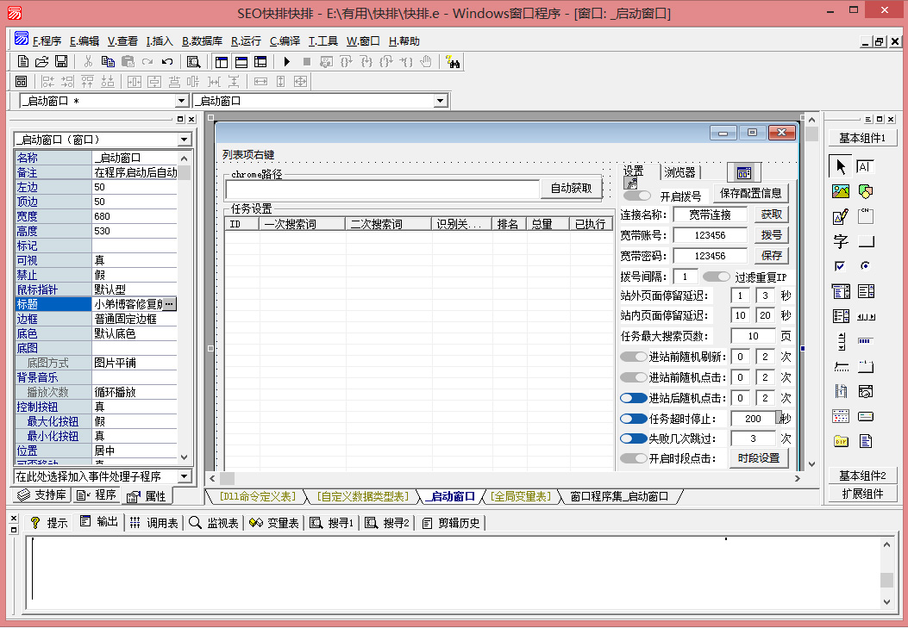
Task: Pick the progress bar component icon
Action: (x=865, y=341)
